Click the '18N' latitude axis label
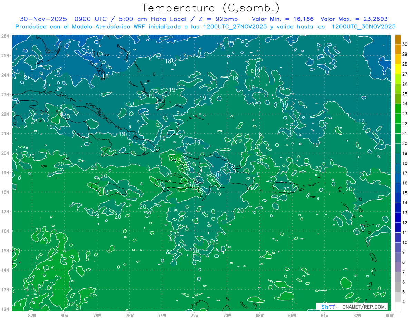This screenshot has width=414, height=320. [x=5, y=192]
